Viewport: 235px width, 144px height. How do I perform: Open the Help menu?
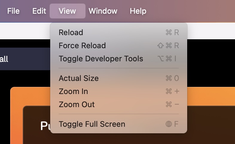(138, 11)
